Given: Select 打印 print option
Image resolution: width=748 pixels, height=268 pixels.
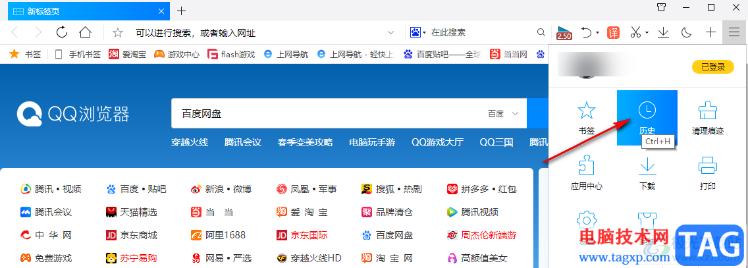Looking at the screenshot, I should pos(708,173).
